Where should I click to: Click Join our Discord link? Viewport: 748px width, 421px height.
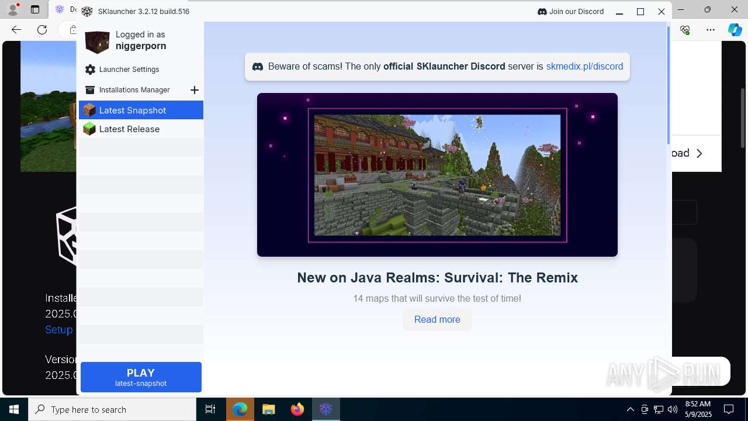pos(571,12)
